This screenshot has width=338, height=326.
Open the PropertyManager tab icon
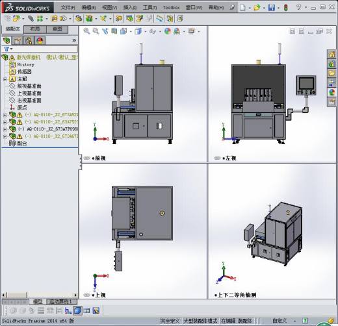coord(18,40)
